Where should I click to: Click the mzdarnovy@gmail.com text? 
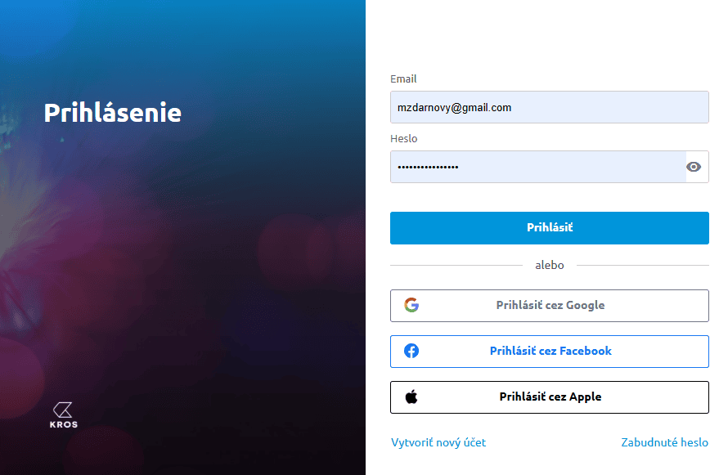click(x=454, y=107)
